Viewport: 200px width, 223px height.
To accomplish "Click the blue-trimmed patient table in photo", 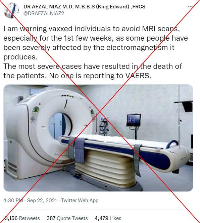I will 124,148.
